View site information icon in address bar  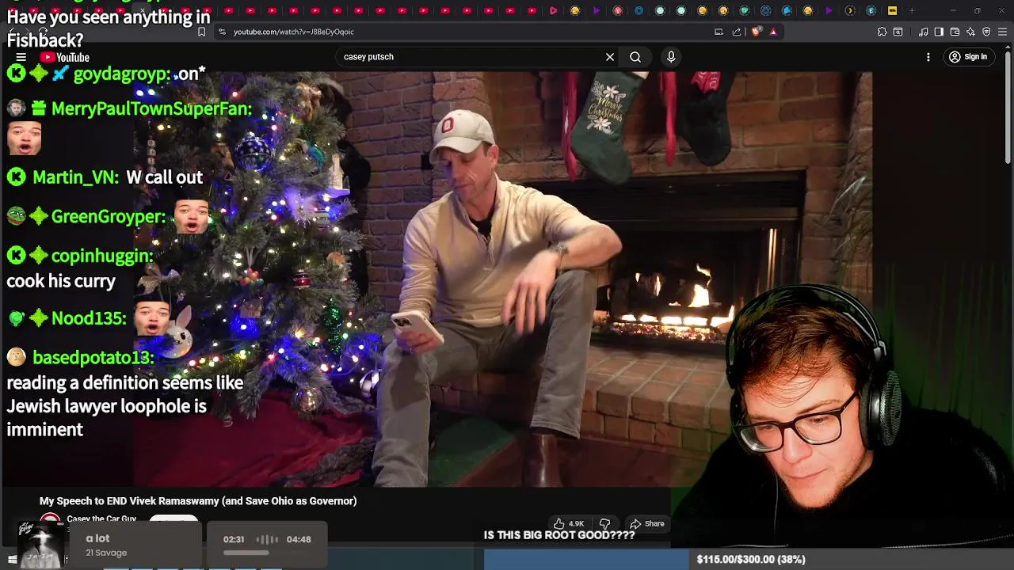tap(222, 32)
